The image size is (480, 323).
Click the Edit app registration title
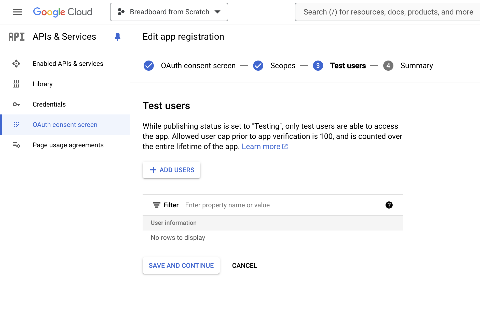tap(183, 37)
